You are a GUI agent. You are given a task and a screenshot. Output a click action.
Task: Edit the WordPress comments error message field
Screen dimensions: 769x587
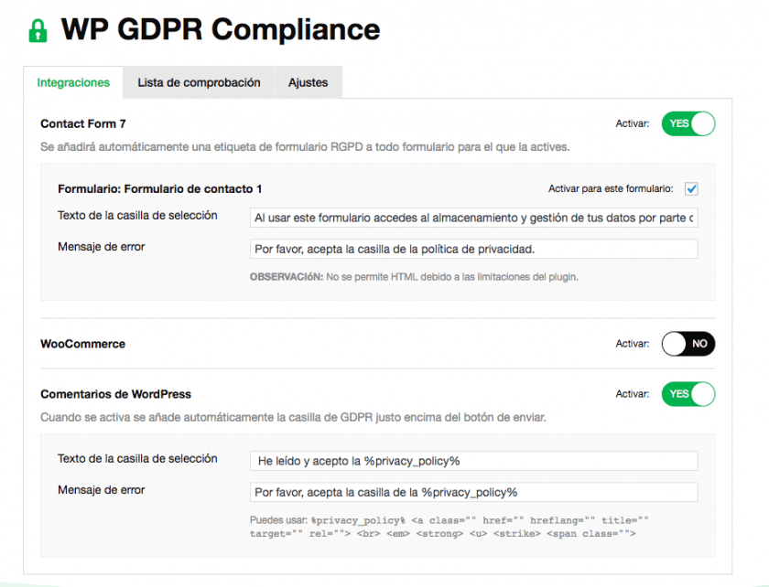473,492
